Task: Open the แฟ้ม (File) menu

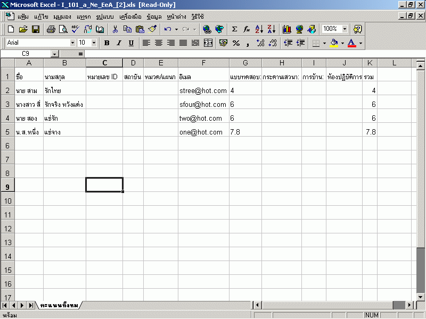Action: (x=23, y=16)
